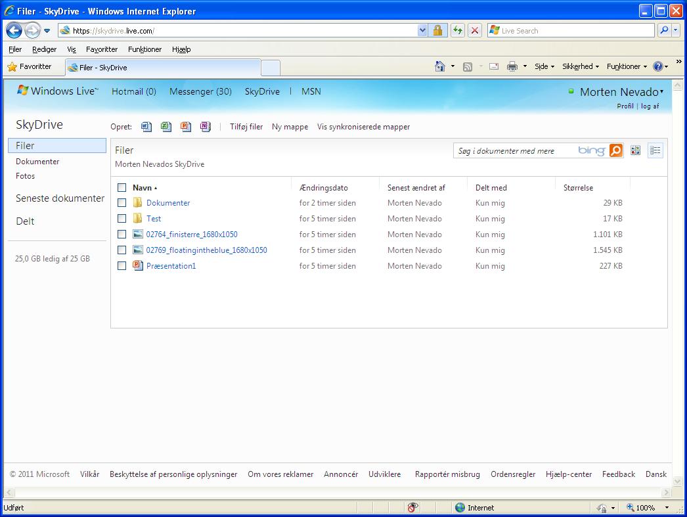Open the Funktioner menu in menu bar
Image resolution: width=687 pixels, height=517 pixels.
coord(144,49)
